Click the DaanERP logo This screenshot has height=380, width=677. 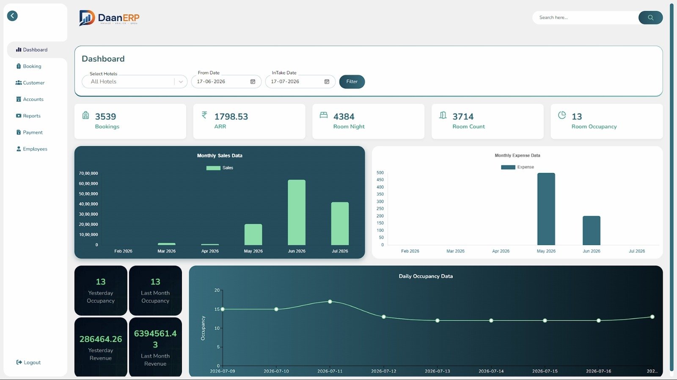coord(109,18)
